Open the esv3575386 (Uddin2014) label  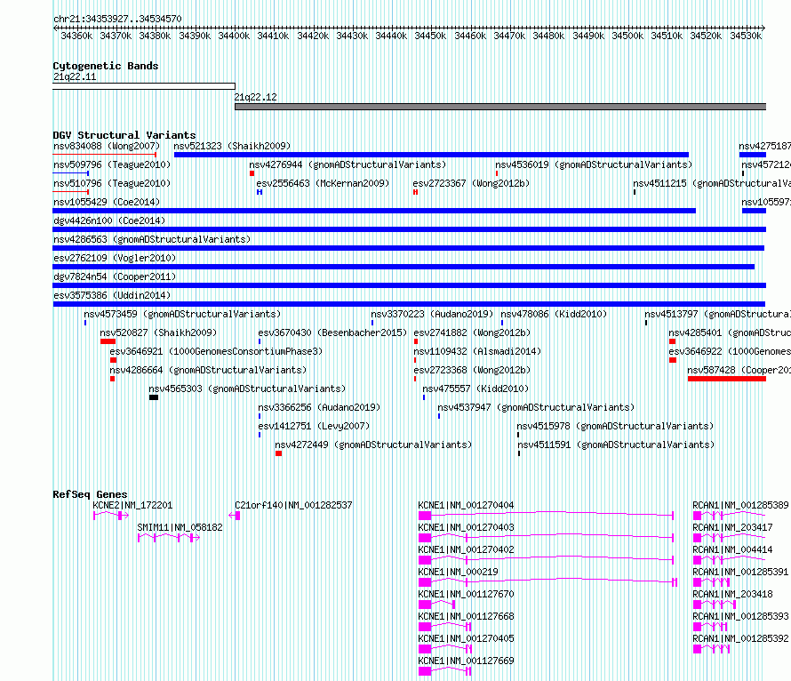[x=112, y=295]
